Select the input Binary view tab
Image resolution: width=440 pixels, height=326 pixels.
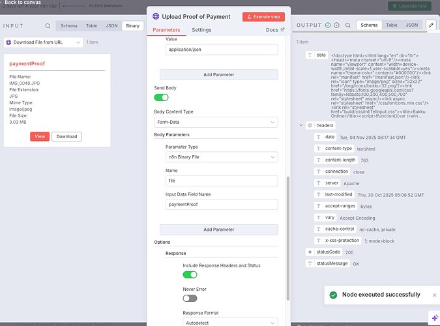pyautogui.click(x=132, y=26)
